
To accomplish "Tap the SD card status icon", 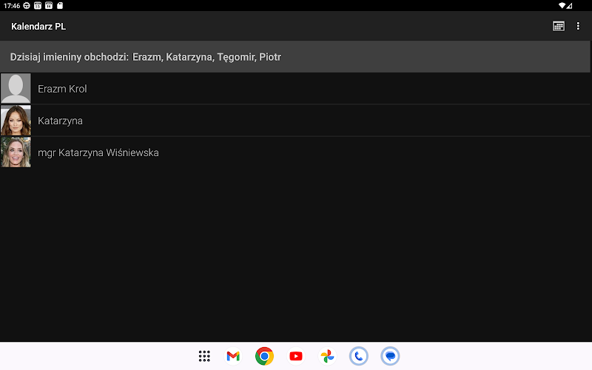I will [60, 5].
